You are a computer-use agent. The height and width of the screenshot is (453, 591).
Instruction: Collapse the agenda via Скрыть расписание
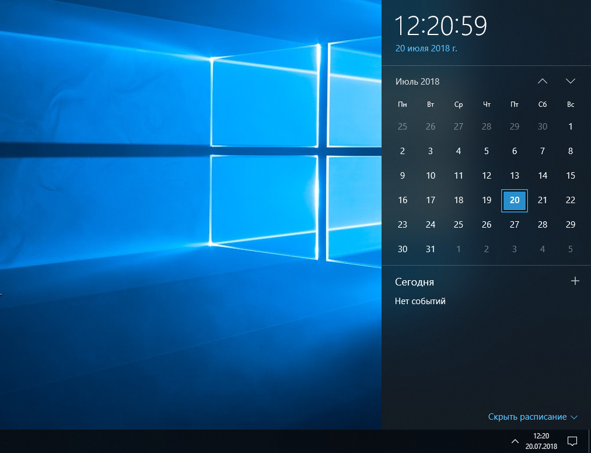click(x=533, y=417)
